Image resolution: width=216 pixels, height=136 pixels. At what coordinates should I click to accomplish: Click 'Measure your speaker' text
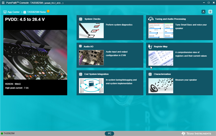(186, 80)
